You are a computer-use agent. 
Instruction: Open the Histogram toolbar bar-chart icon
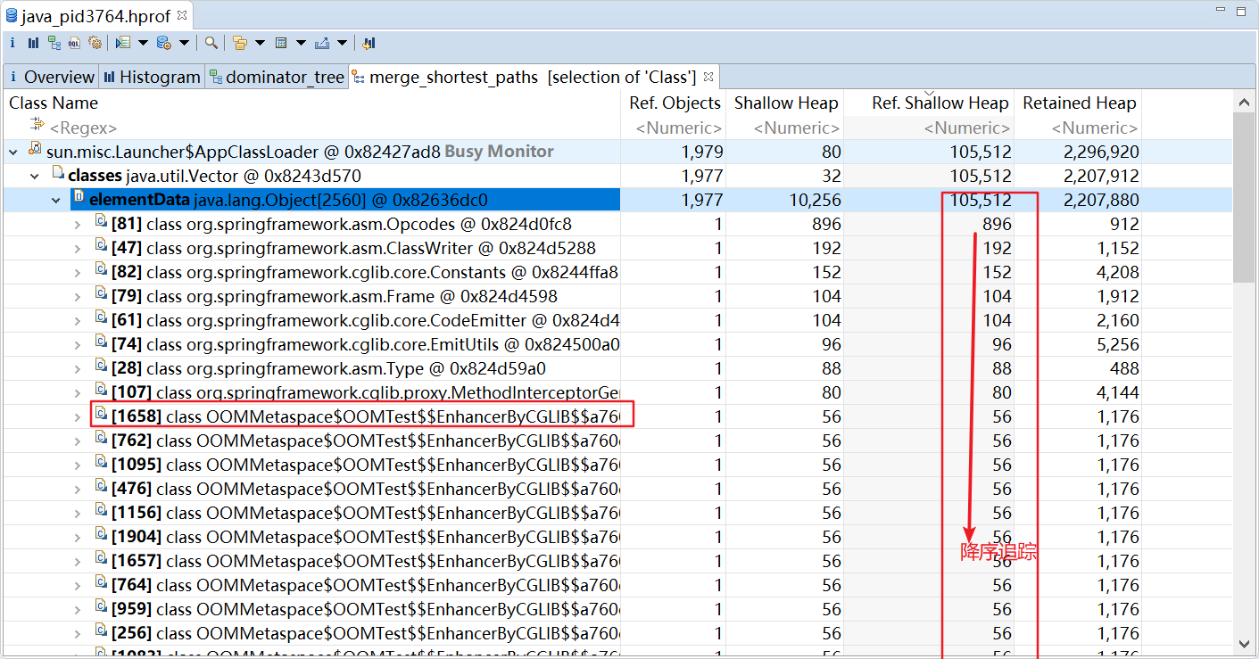pyautogui.click(x=33, y=42)
